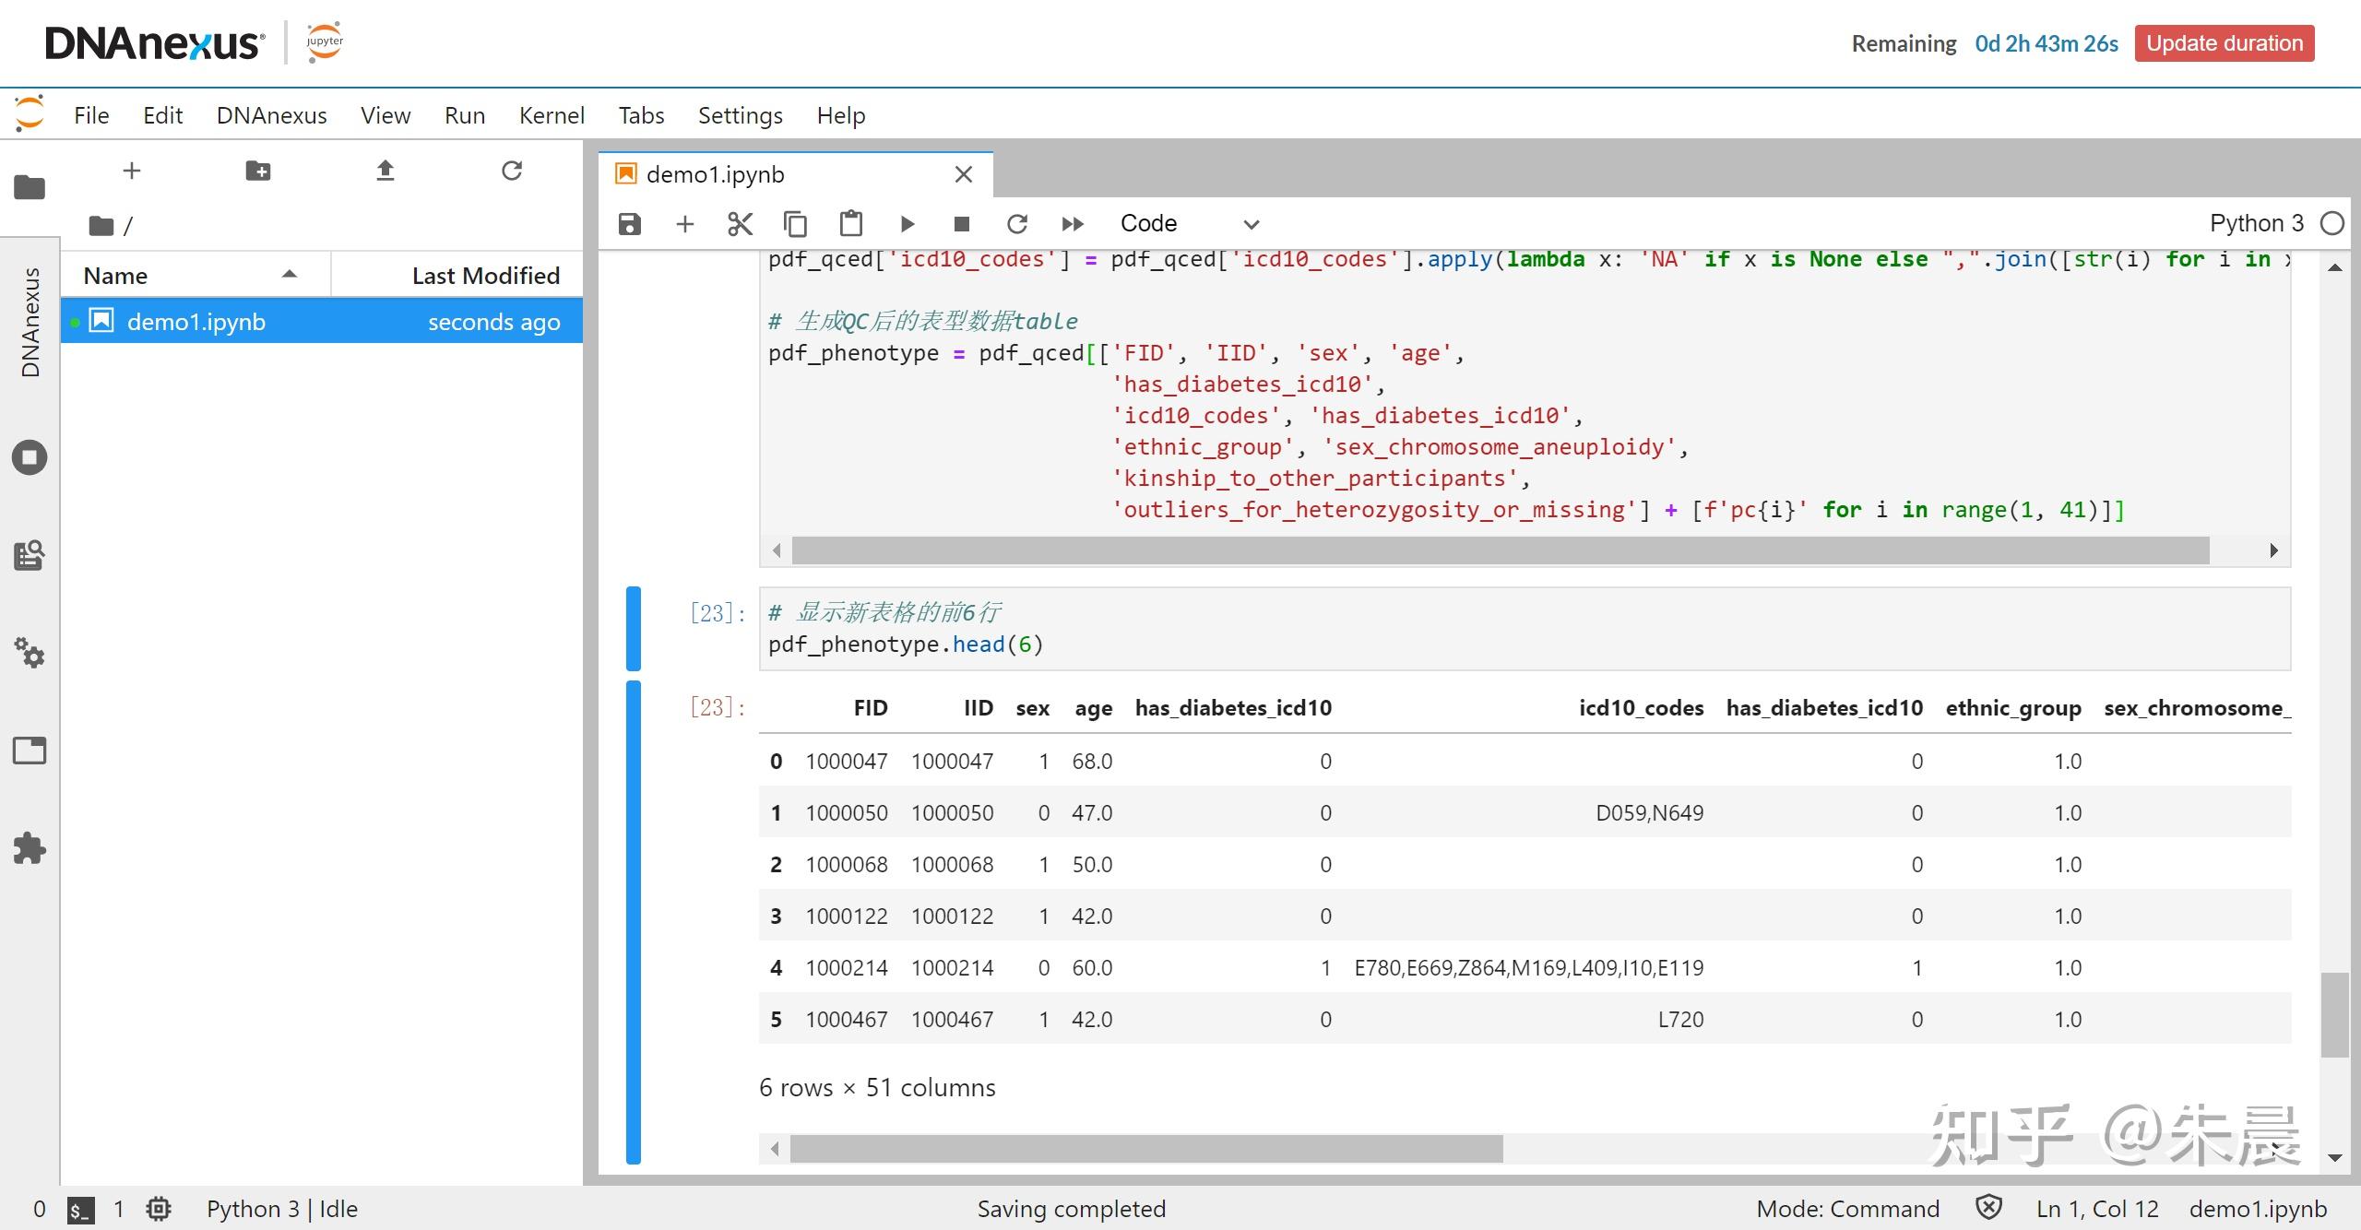Click the Update duration button
The image size is (2361, 1230).
click(2224, 43)
